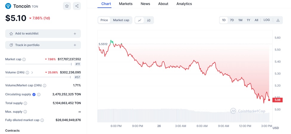Switch to the Analytics tab
This screenshot has height=134, width=291.
(x=184, y=4)
